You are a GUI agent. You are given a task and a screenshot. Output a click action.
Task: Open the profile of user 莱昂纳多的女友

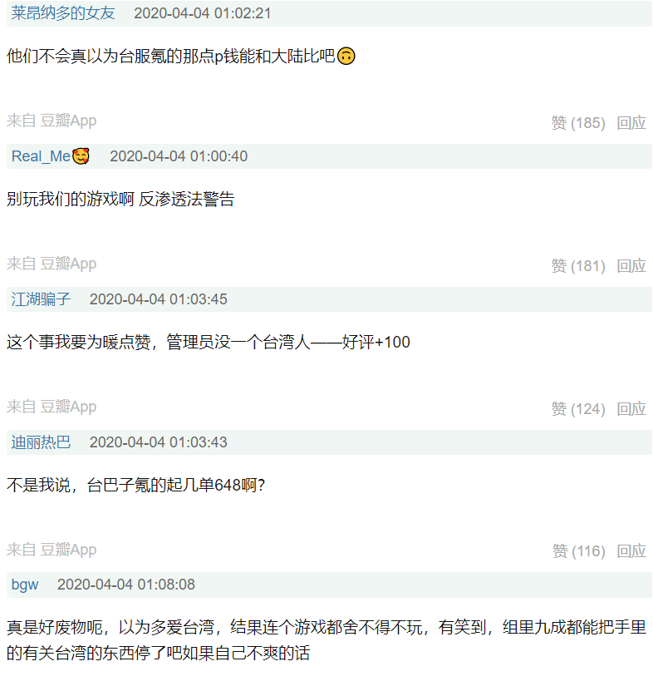pos(63,13)
